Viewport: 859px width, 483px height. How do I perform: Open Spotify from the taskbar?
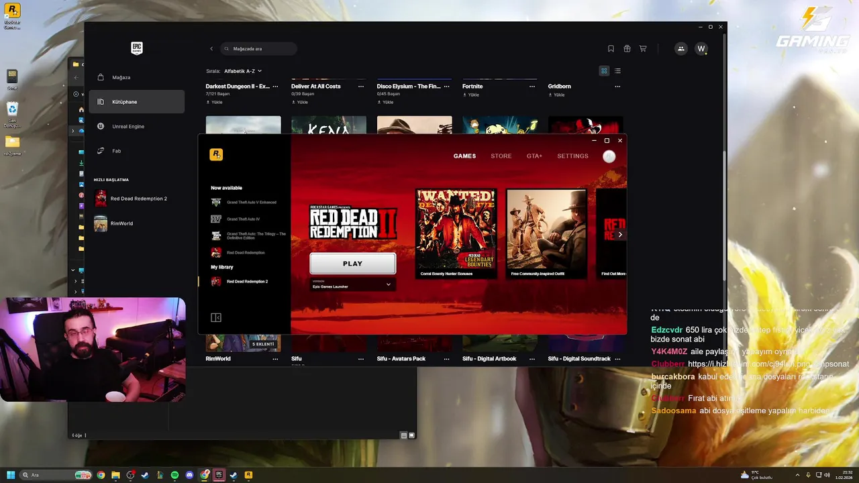174,475
